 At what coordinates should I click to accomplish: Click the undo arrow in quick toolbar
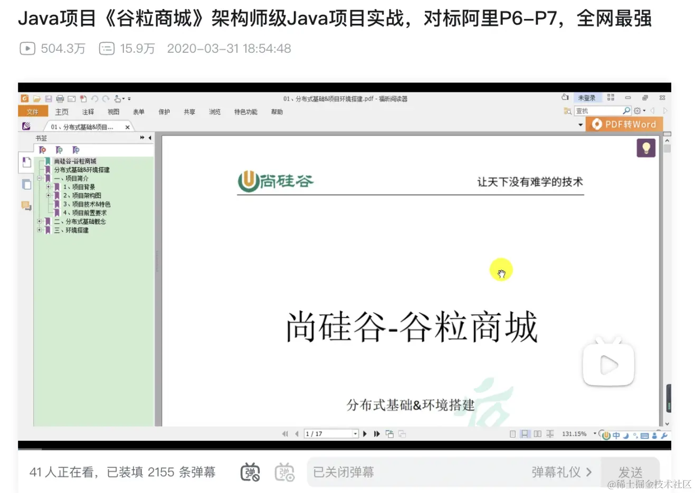[x=95, y=99]
